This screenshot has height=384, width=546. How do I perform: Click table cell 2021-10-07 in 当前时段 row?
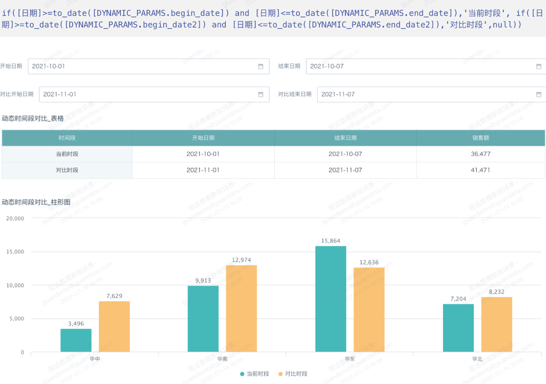(345, 154)
